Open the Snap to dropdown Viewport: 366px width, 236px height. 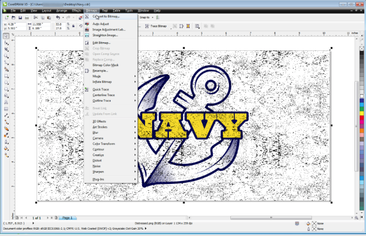(147, 17)
